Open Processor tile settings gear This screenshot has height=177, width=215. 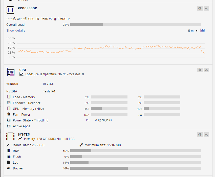(x=200, y=8)
